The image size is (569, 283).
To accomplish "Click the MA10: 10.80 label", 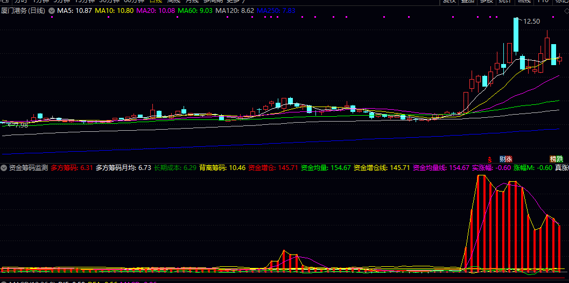I will (114, 11).
